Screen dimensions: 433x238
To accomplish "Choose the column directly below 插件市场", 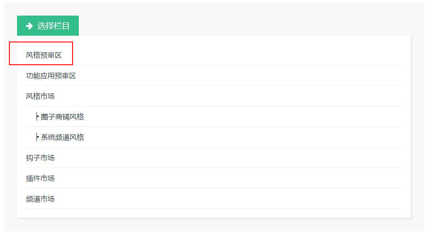I will pyautogui.click(x=40, y=199).
